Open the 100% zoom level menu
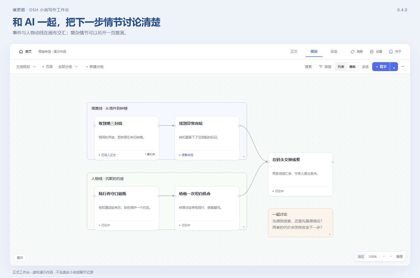This screenshot has height=278, width=420. coord(372,256)
